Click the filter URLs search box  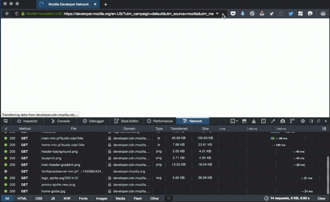coord(169,198)
